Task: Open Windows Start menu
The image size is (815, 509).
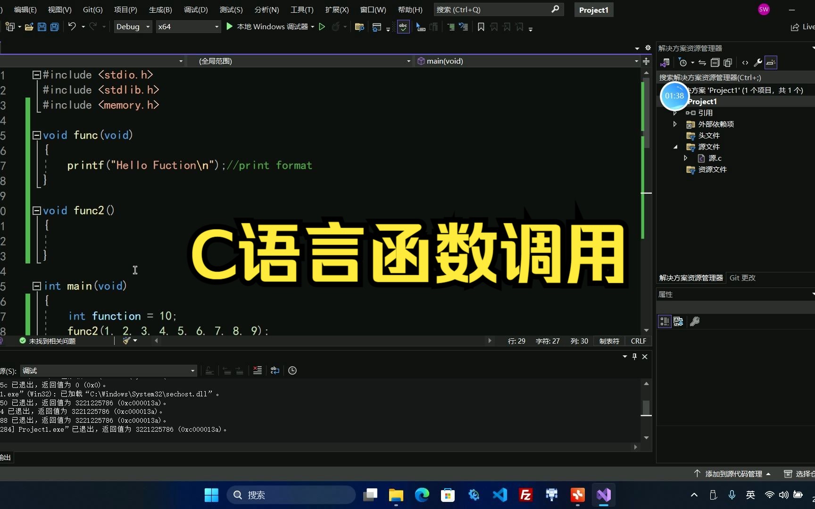Action: pyautogui.click(x=211, y=495)
